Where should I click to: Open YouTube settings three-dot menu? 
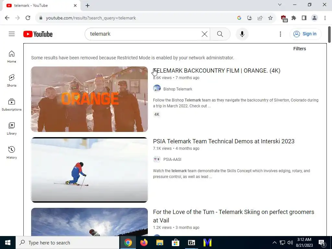click(x=280, y=34)
